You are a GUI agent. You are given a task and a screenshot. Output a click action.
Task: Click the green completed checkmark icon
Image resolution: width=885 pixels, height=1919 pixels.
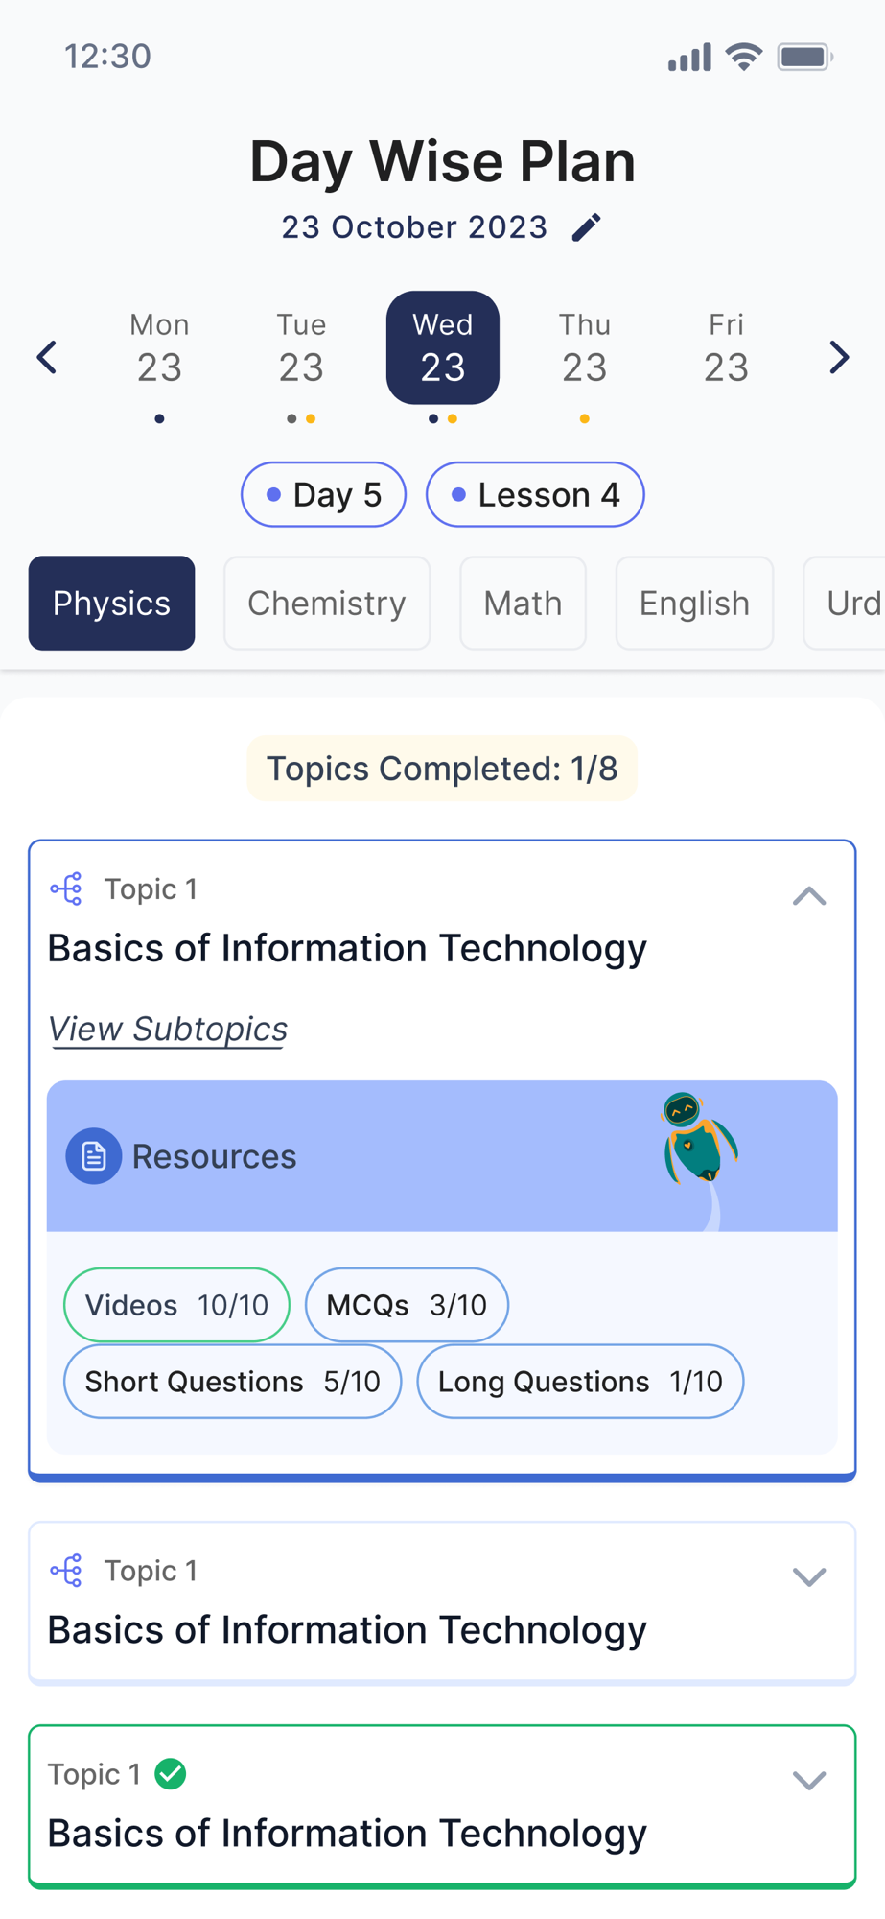[x=171, y=1774]
